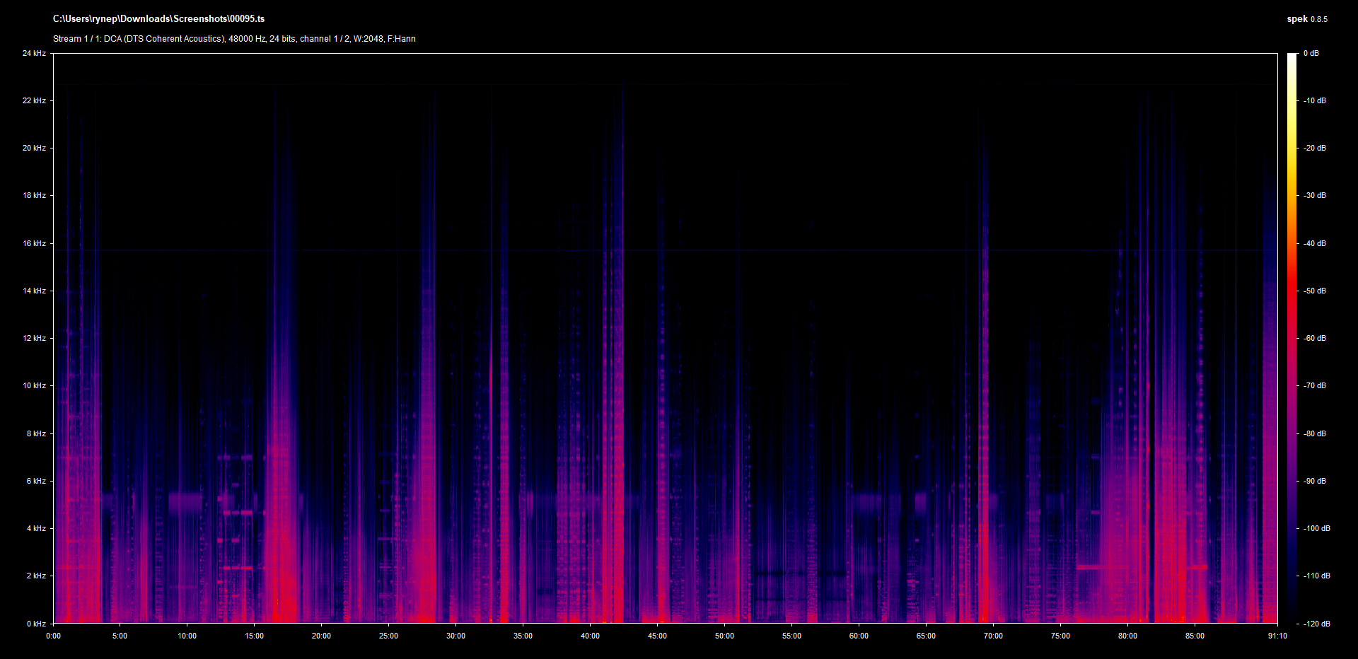1358x659 pixels.
Task: Click the 0 dB color scale label
Action: coord(1311,53)
